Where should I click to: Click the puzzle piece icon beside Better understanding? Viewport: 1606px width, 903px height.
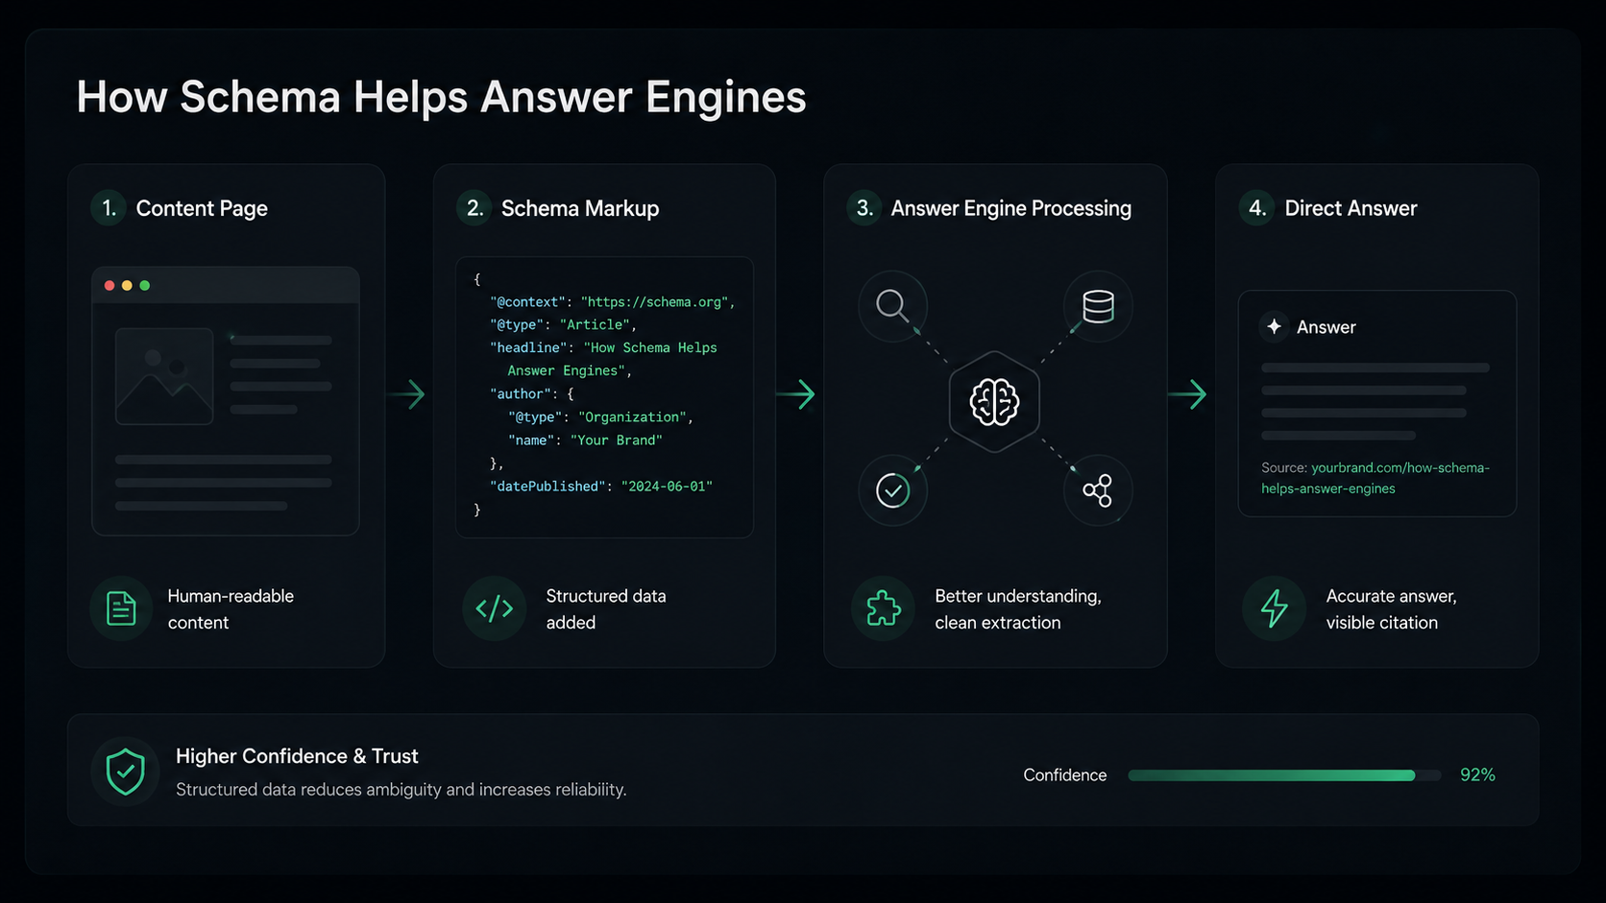click(x=884, y=608)
